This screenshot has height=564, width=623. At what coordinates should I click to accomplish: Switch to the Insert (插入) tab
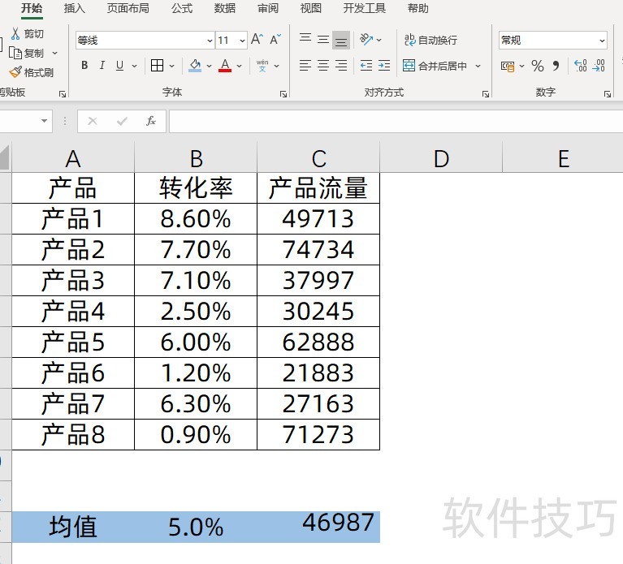point(75,8)
